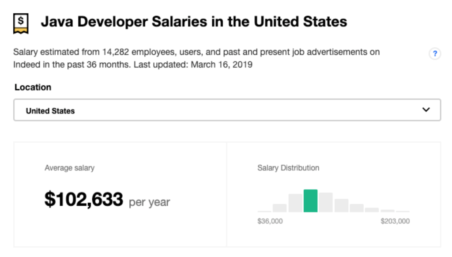Select the Average salary panel

tap(119, 192)
